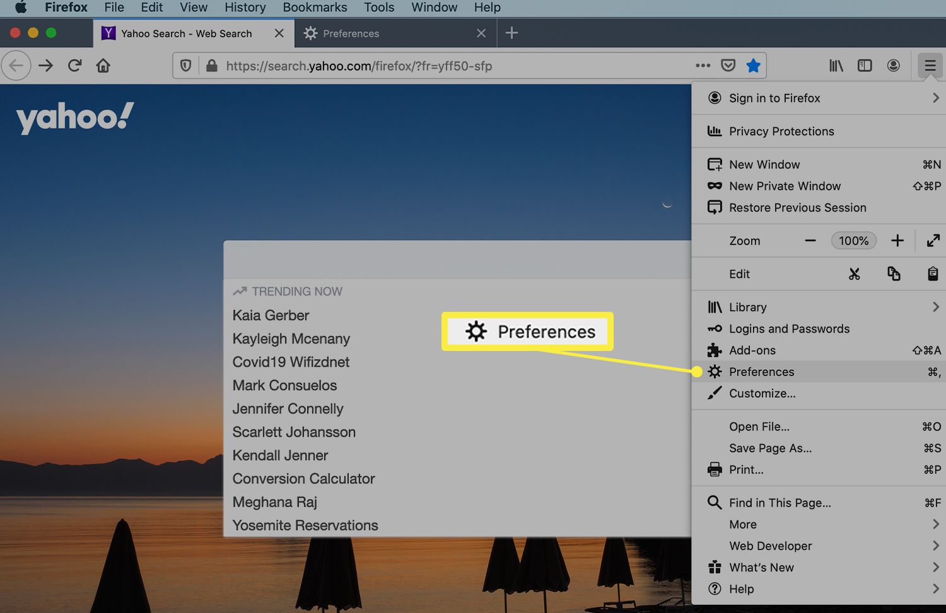Open trending search Yosemite Reservations
Image resolution: width=946 pixels, height=613 pixels.
point(305,525)
